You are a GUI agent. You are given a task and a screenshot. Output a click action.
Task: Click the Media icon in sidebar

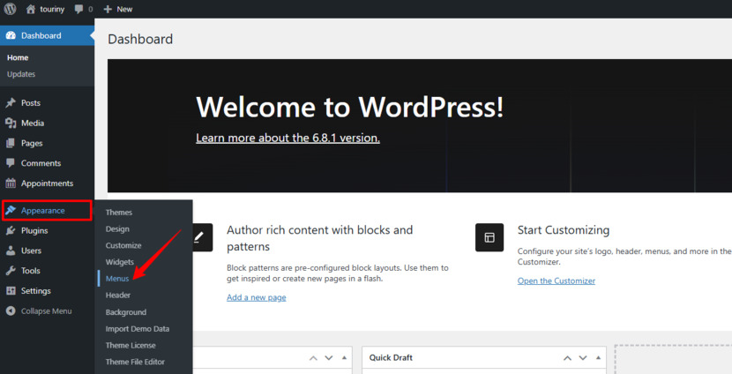(x=11, y=123)
